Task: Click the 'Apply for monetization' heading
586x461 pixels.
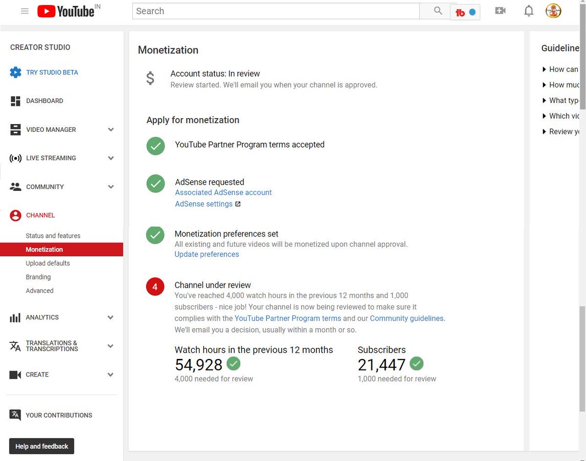Action: coord(192,120)
